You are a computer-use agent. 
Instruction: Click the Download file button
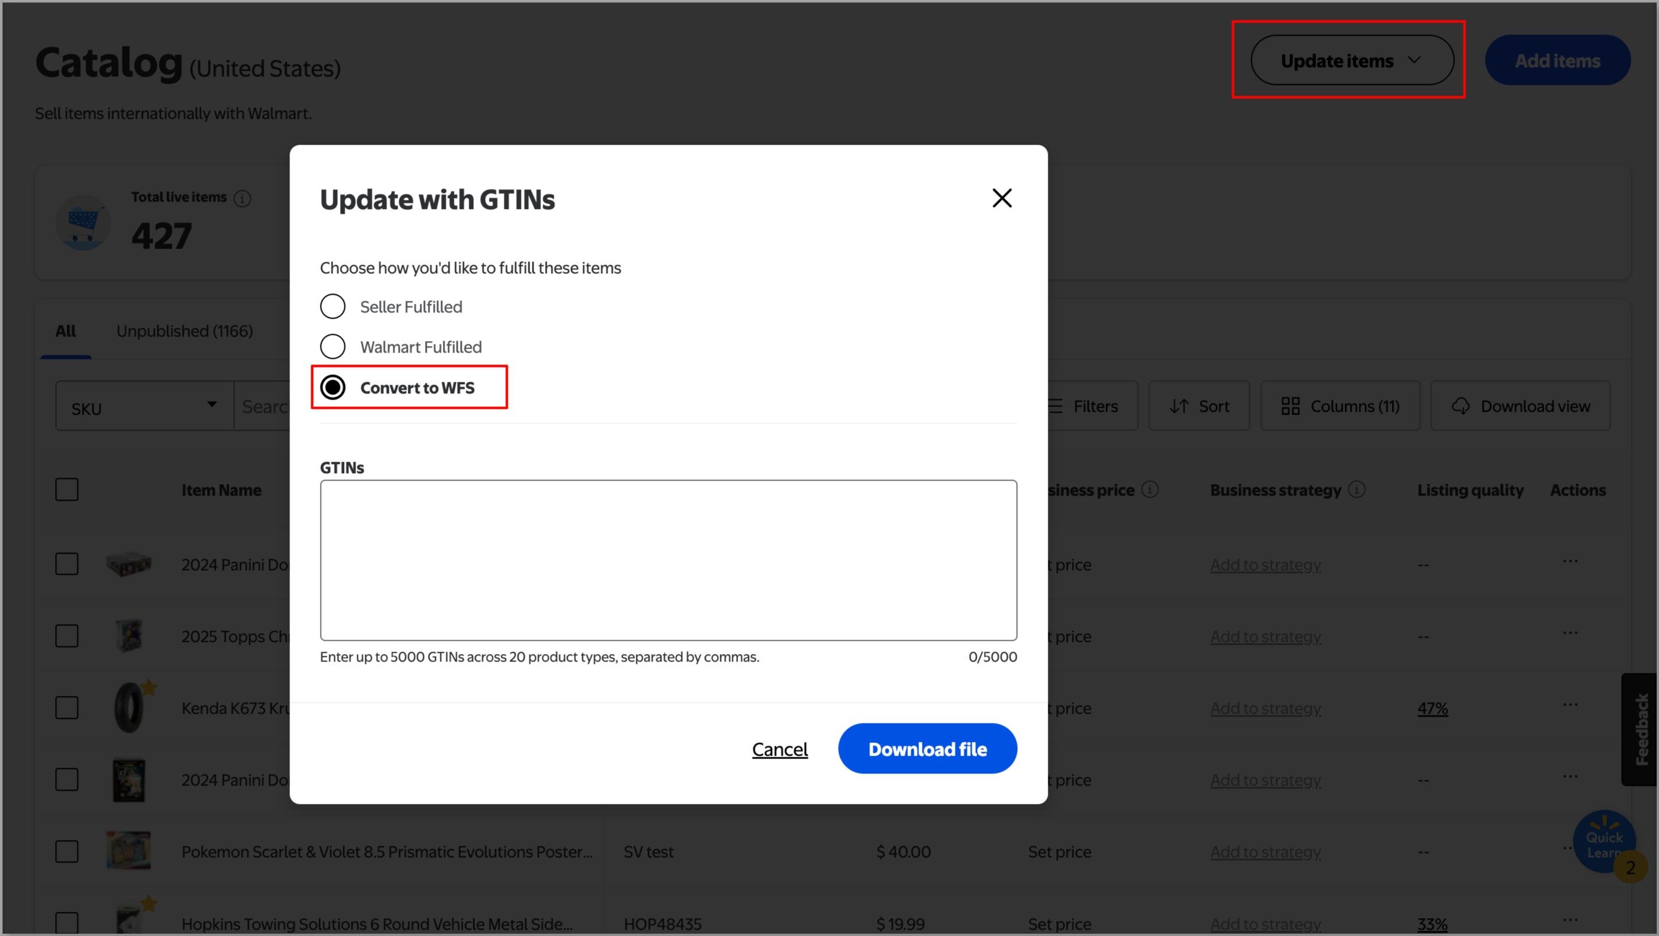pos(927,749)
